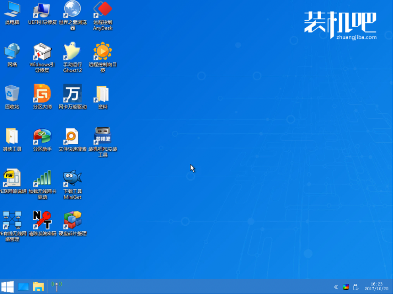Open File Explorer from the taskbar

(x=38, y=287)
